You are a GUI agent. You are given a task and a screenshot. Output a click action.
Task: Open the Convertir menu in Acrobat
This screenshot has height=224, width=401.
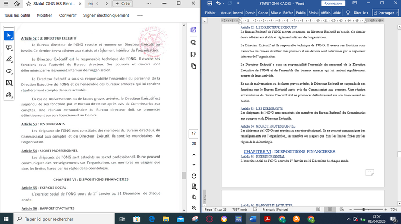68,15
